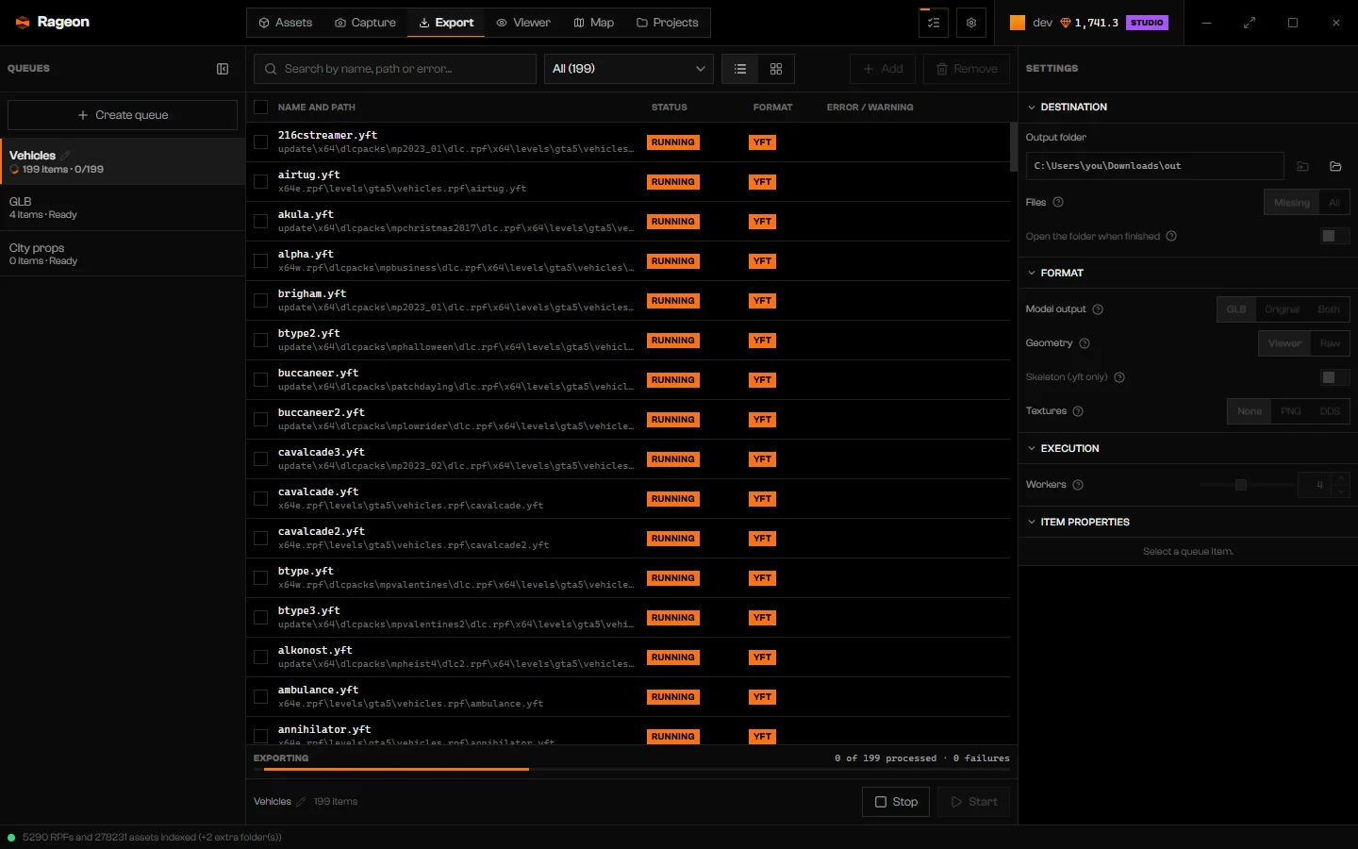Click the Create queue button
Image resolution: width=1358 pixels, height=849 pixels.
point(123,115)
